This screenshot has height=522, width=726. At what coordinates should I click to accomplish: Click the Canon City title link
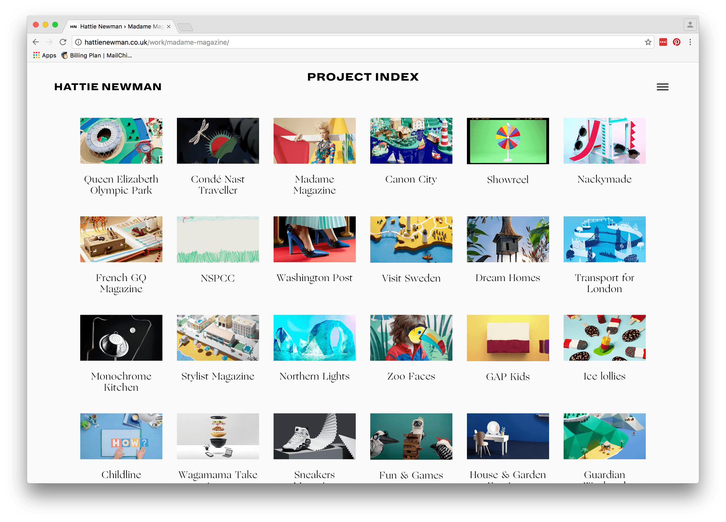click(x=411, y=179)
